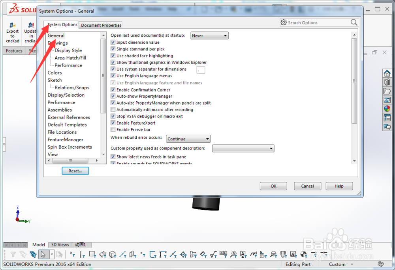
Task: Activate the arrow Select cursor tool
Action: 43,254
